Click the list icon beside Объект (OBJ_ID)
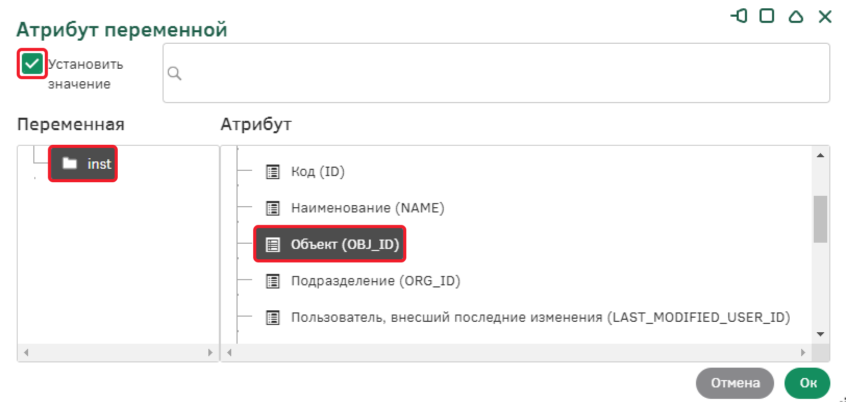 point(272,244)
